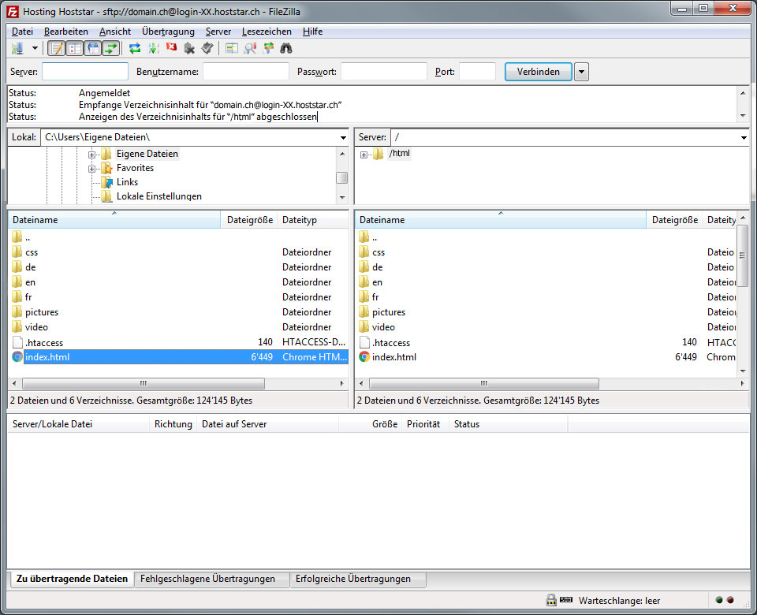Refresh the file and folder lists
Screen dimensions: 757x615
click(x=135, y=48)
